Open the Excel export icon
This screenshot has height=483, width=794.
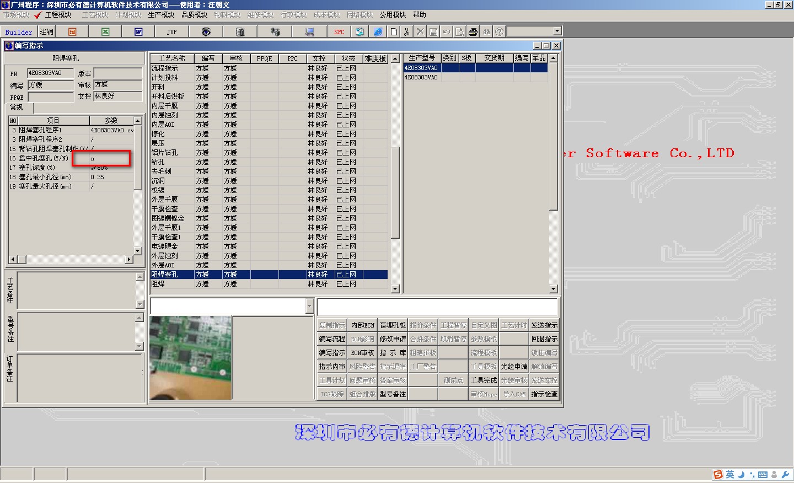pyautogui.click(x=105, y=32)
